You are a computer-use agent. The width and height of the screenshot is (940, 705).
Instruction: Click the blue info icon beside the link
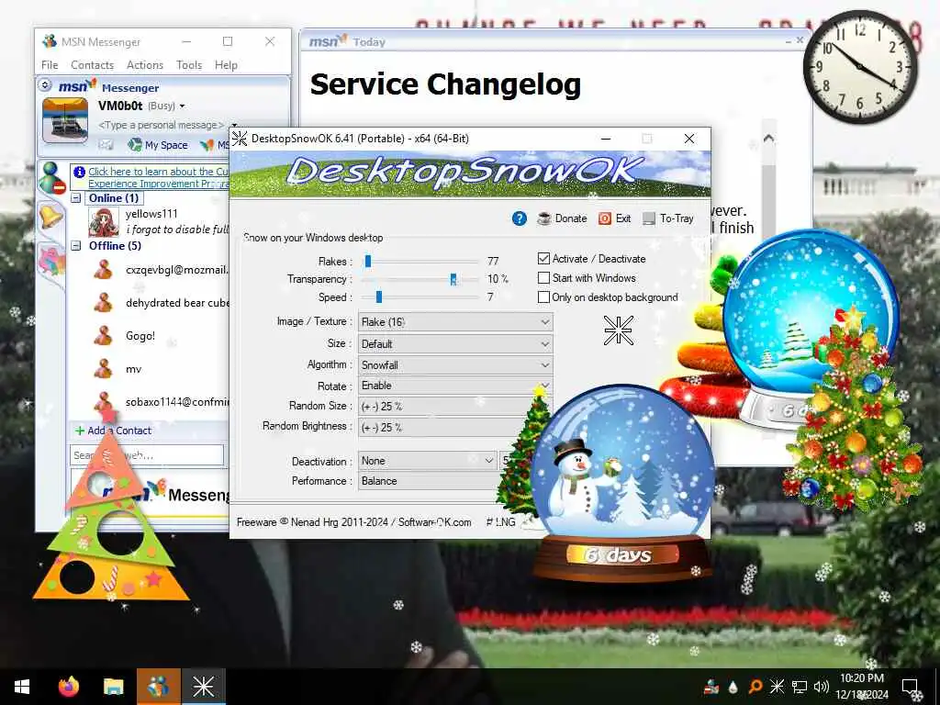(x=79, y=172)
